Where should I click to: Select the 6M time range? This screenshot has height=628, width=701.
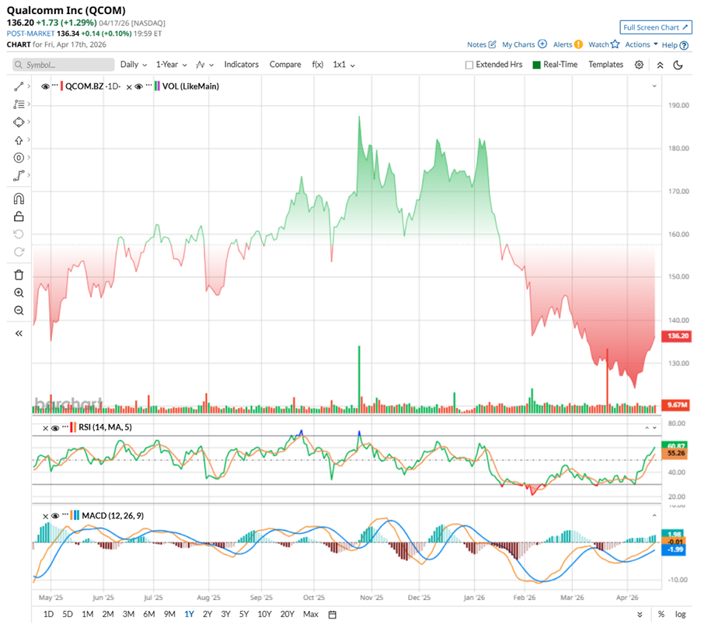click(x=149, y=614)
